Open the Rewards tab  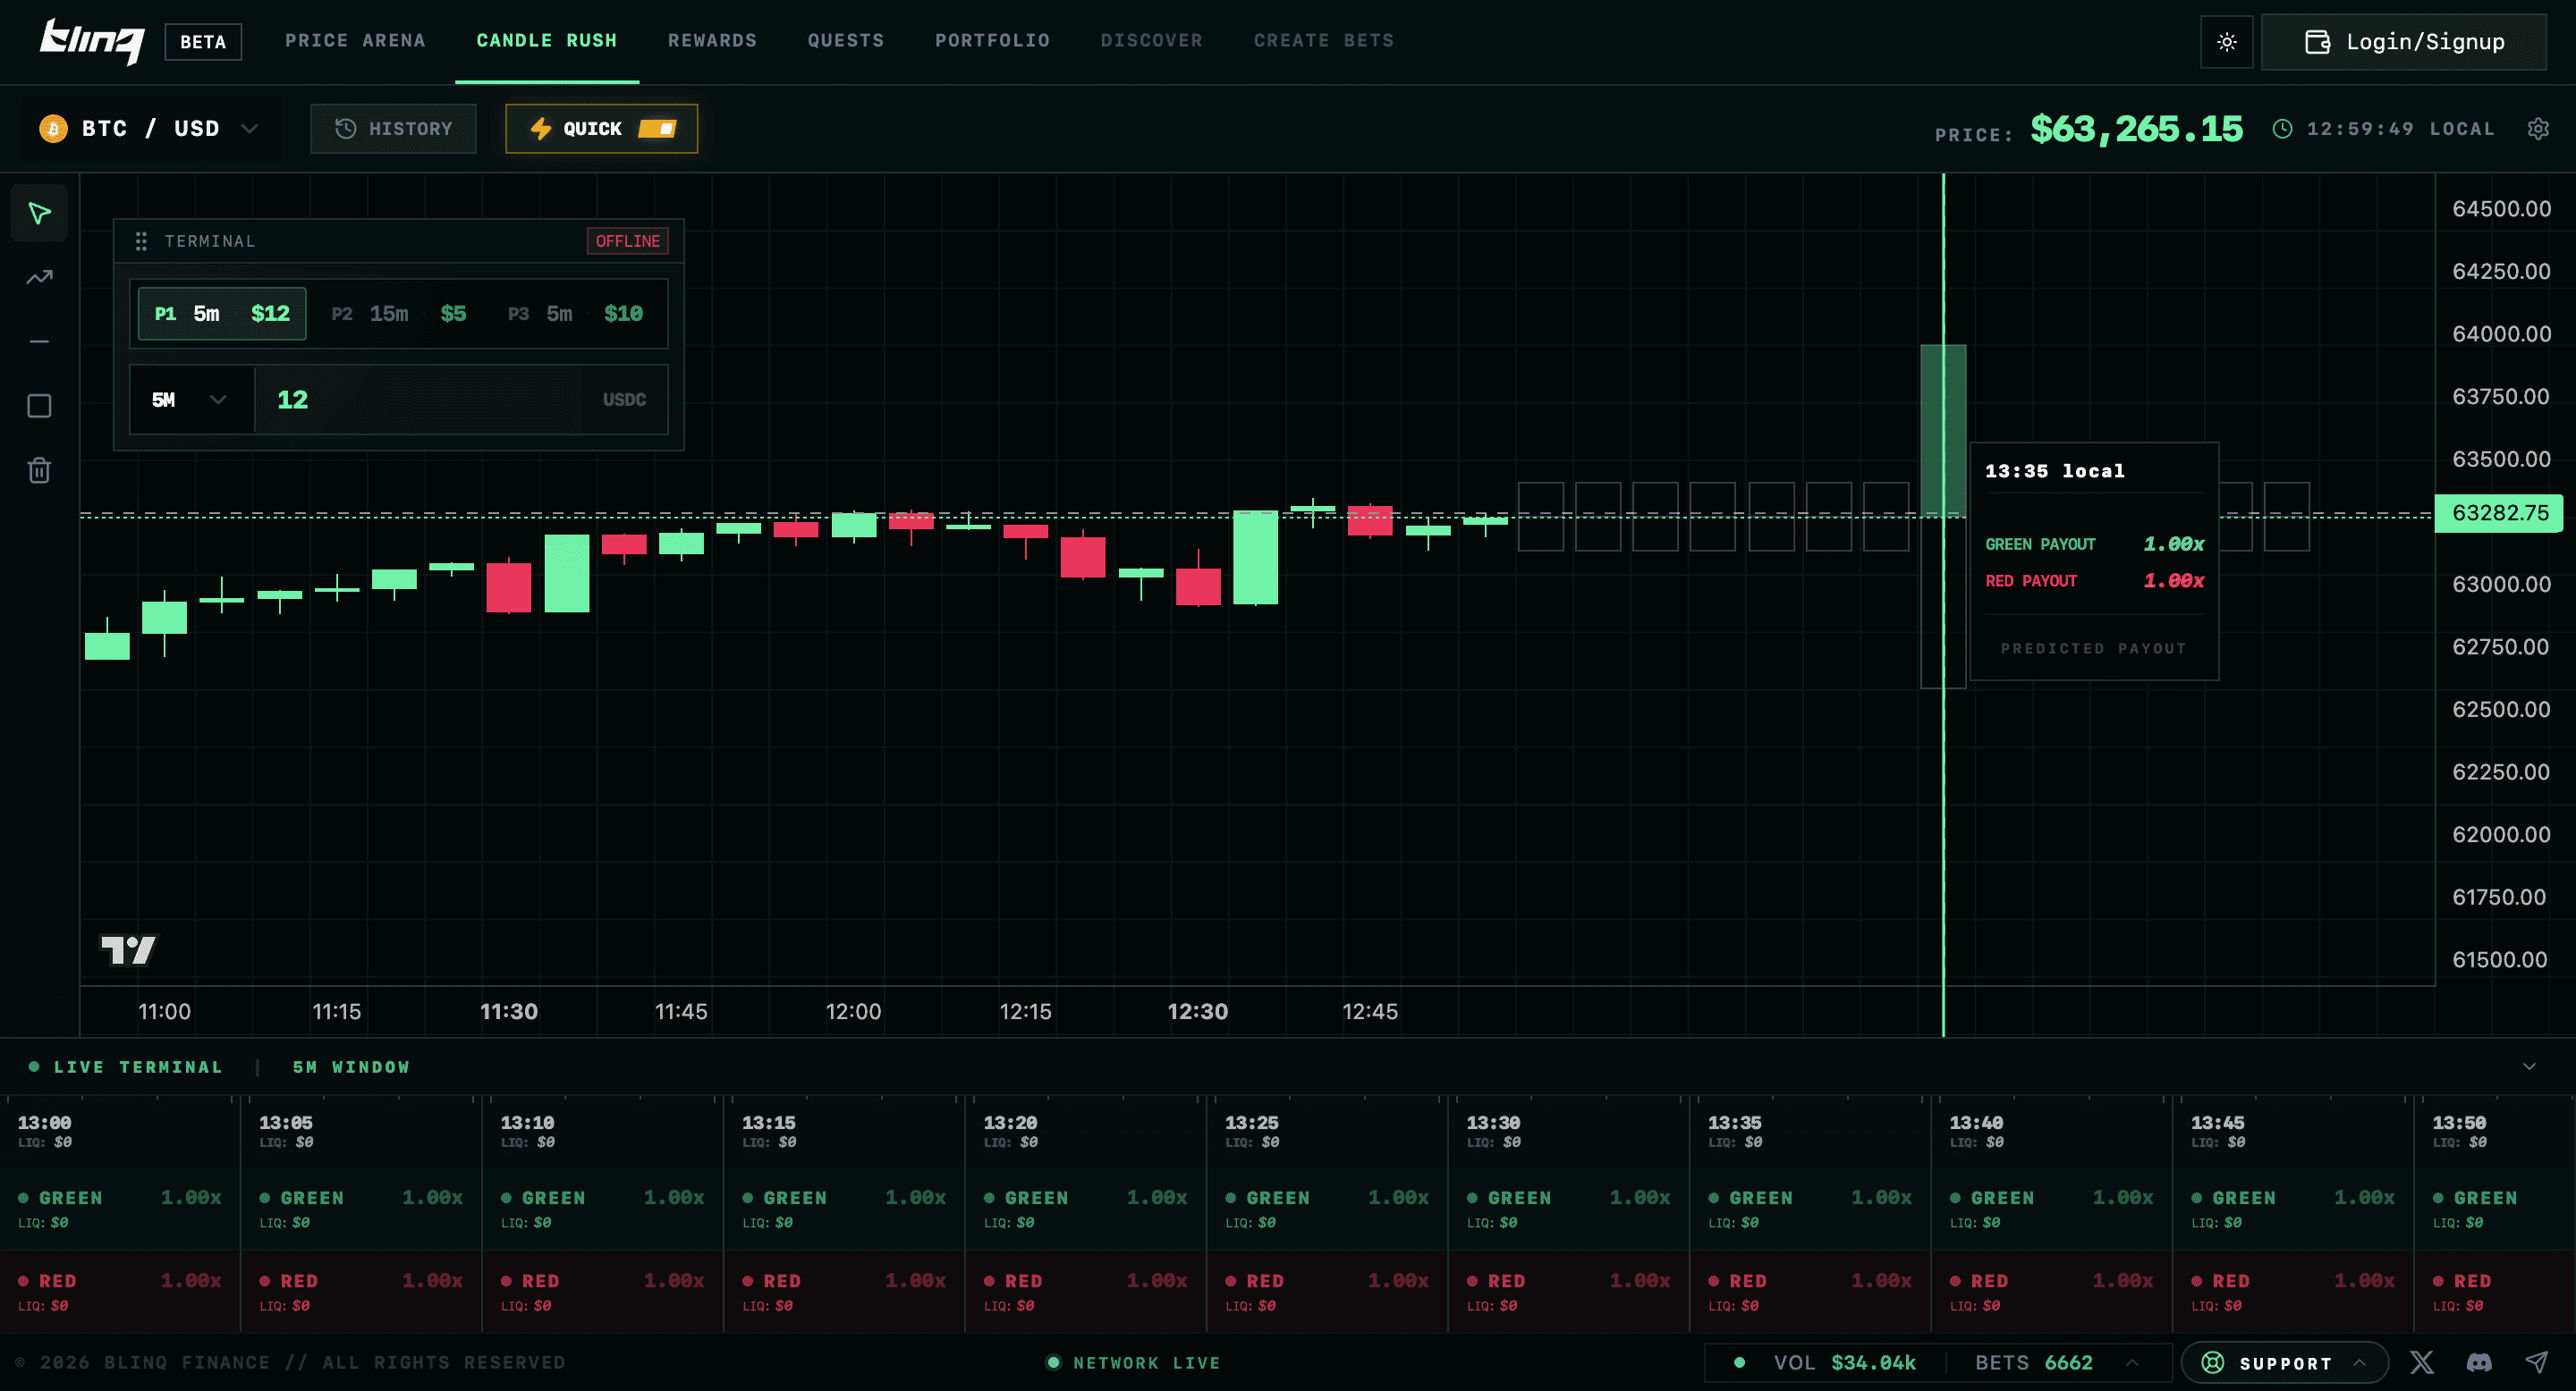(x=712, y=41)
